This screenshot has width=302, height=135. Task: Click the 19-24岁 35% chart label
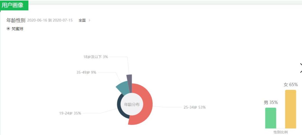(70, 113)
